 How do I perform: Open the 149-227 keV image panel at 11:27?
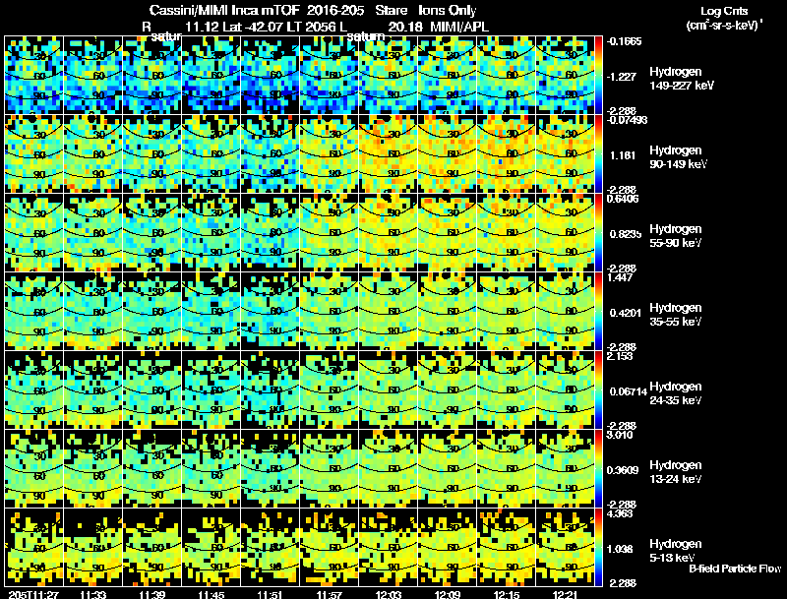coord(33,76)
